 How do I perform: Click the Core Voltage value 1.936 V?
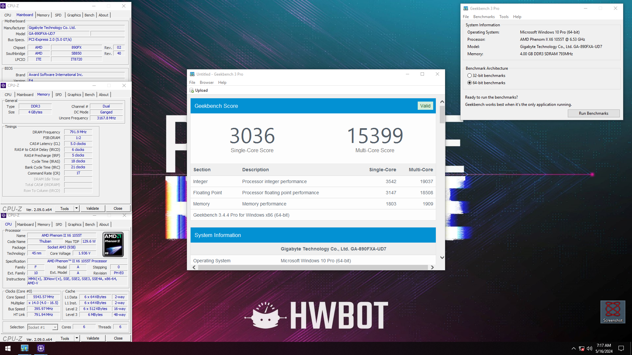84,253
